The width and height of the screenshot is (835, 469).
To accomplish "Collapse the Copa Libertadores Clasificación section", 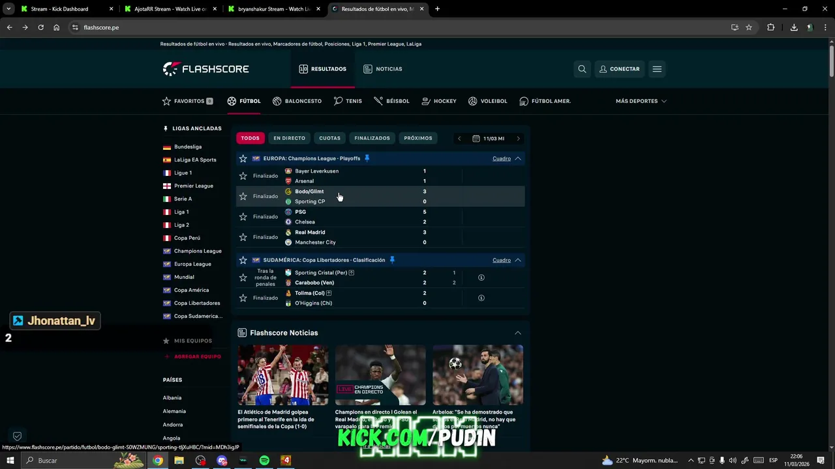I will click(518, 260).
